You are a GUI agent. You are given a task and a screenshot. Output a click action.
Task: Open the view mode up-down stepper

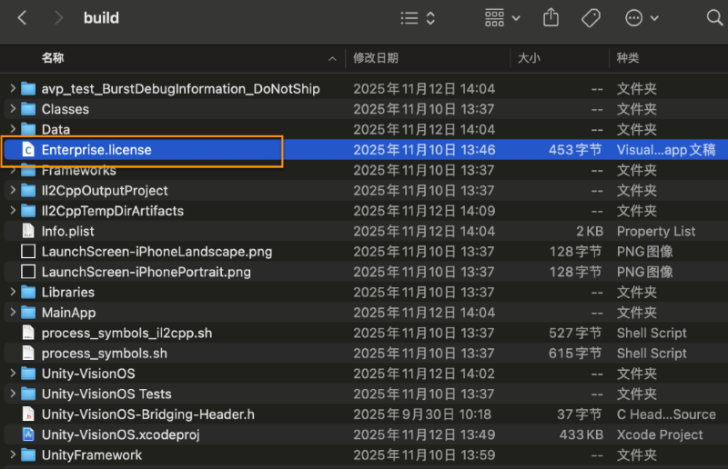430,18
